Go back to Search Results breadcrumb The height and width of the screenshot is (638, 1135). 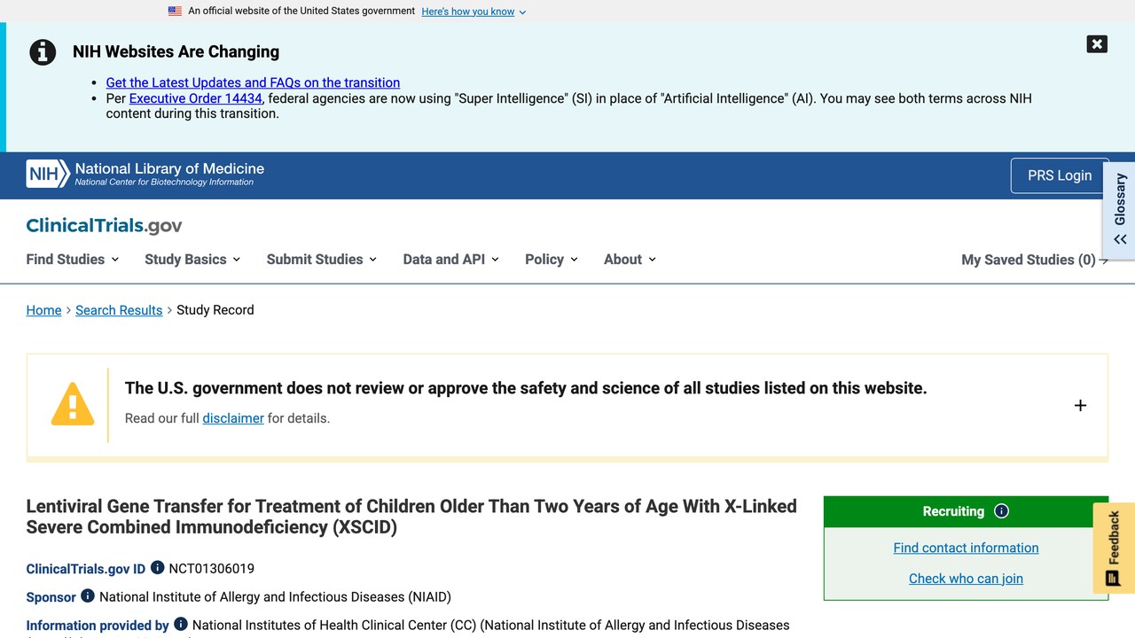click(119, 310)
